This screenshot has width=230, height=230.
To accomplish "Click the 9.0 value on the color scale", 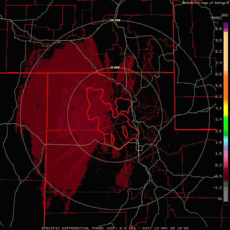I will pyautogui.click(x=218, y=40).
